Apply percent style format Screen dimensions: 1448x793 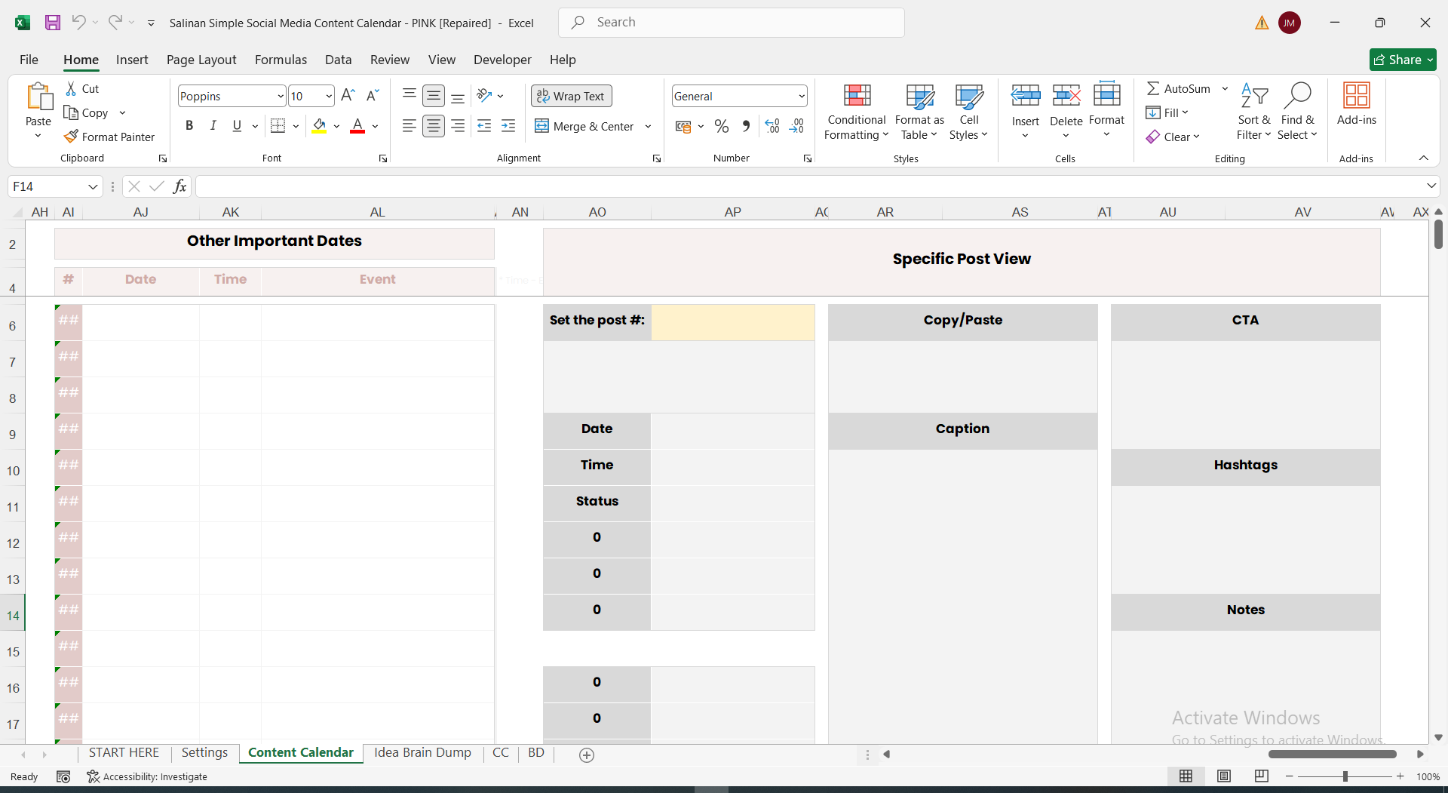click(722, 126)
